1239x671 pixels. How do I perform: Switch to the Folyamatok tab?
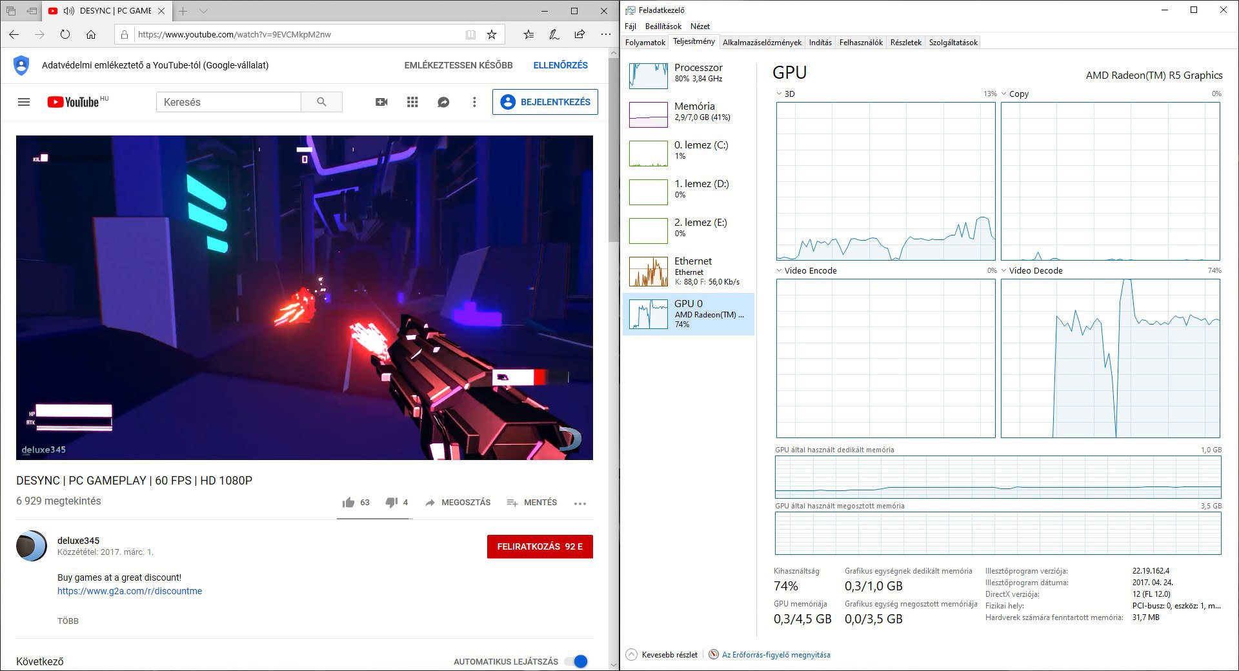click(645, 43)
